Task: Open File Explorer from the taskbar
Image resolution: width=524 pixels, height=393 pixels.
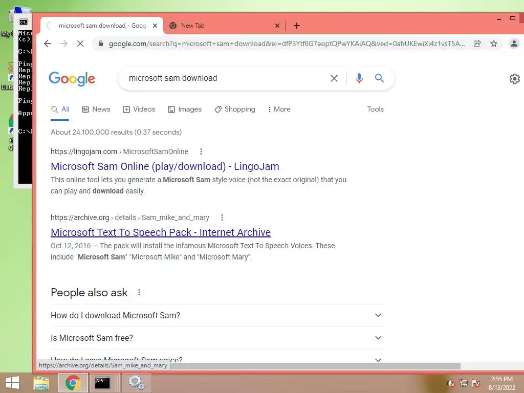Action: pos(41,383)
